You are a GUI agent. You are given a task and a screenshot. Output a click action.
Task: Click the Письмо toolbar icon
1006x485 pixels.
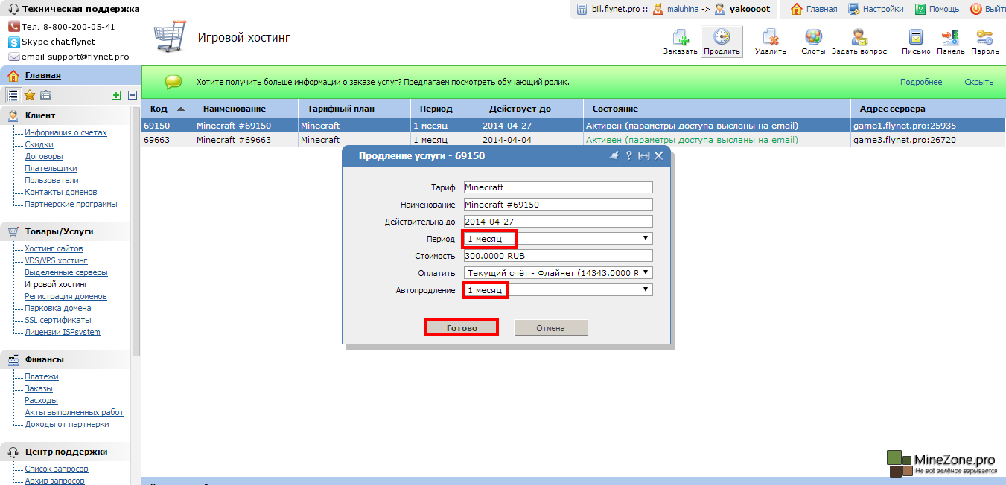[916, 38]
